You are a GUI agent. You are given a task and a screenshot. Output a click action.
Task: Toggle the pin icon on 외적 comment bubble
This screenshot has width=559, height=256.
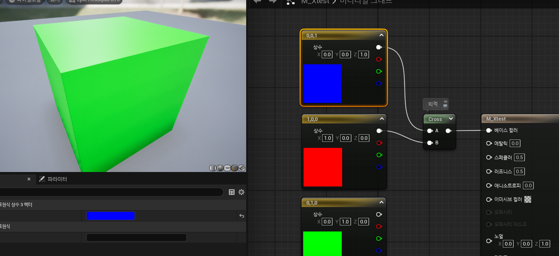tap(445, 101)
